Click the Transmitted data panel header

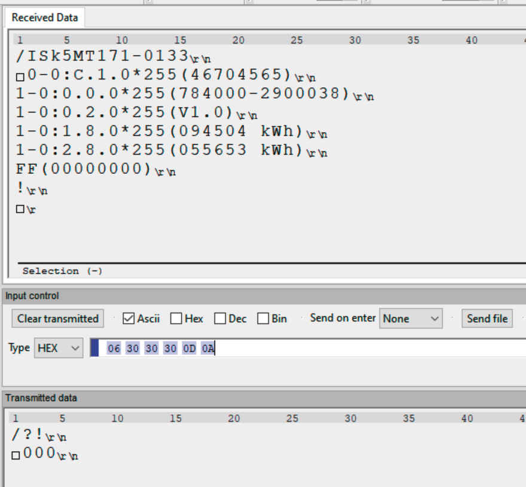(x=41, y=398)
